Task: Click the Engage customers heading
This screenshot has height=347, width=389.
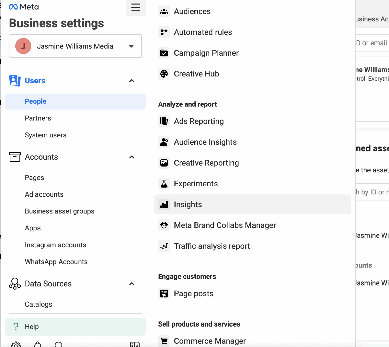Action: click(x=187, y=276)
